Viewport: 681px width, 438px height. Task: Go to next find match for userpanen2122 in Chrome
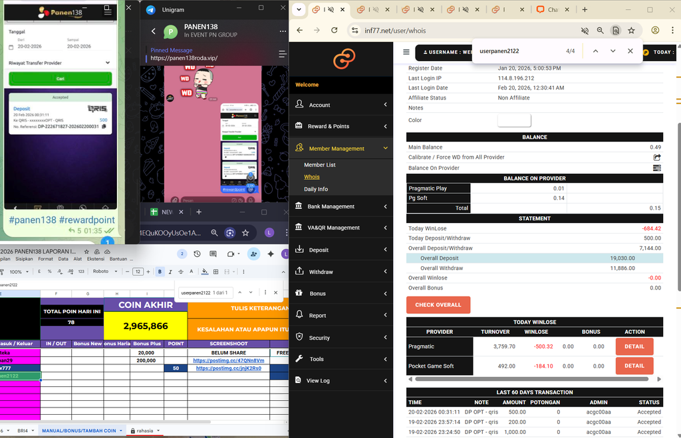613,51
